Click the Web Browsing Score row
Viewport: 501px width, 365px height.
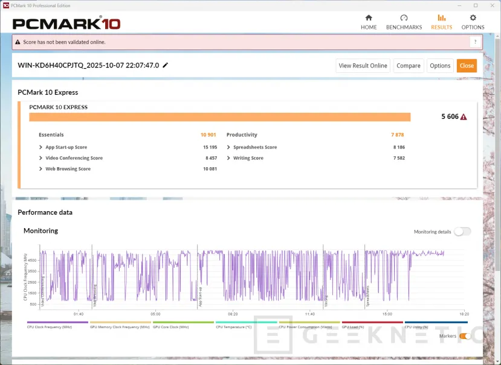click(68, 169)
